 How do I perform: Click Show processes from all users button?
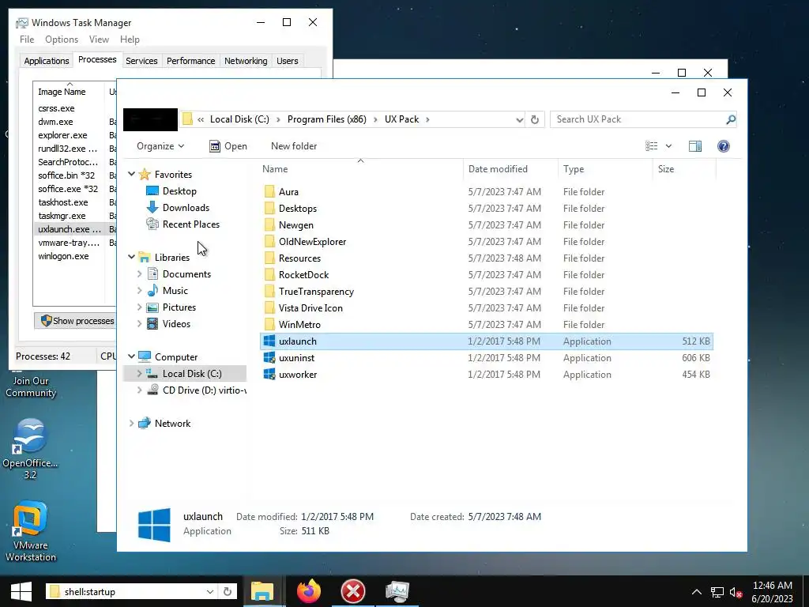tap(76, 321)
